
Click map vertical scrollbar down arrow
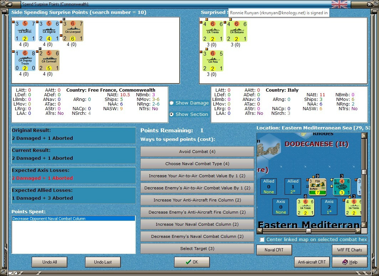(364, 225)
